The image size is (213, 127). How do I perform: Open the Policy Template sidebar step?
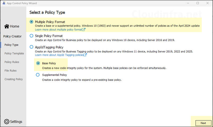pyautogui.click(x=14, y=53)
